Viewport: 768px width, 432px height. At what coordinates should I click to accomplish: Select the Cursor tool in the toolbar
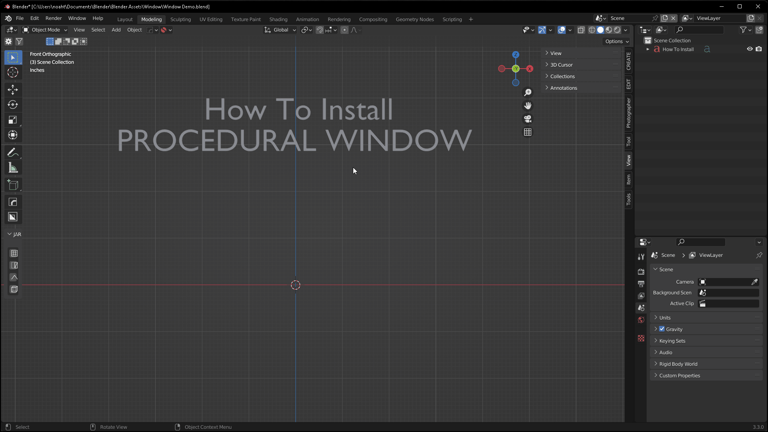point(13,72)
